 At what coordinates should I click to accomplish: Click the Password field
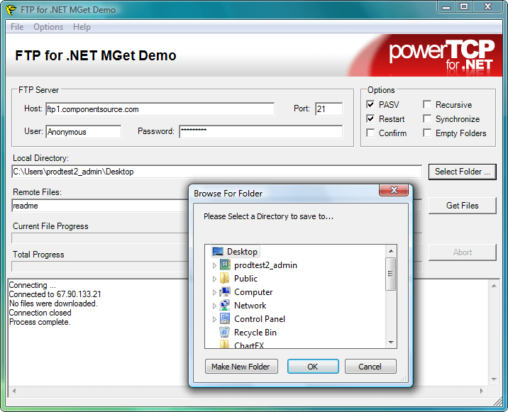[261, 131]
